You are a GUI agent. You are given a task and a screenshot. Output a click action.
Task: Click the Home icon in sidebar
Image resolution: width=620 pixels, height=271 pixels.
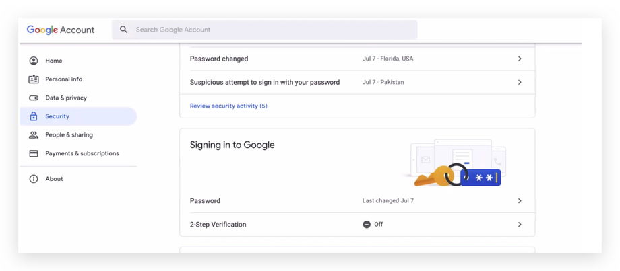(x=34, y=61)
